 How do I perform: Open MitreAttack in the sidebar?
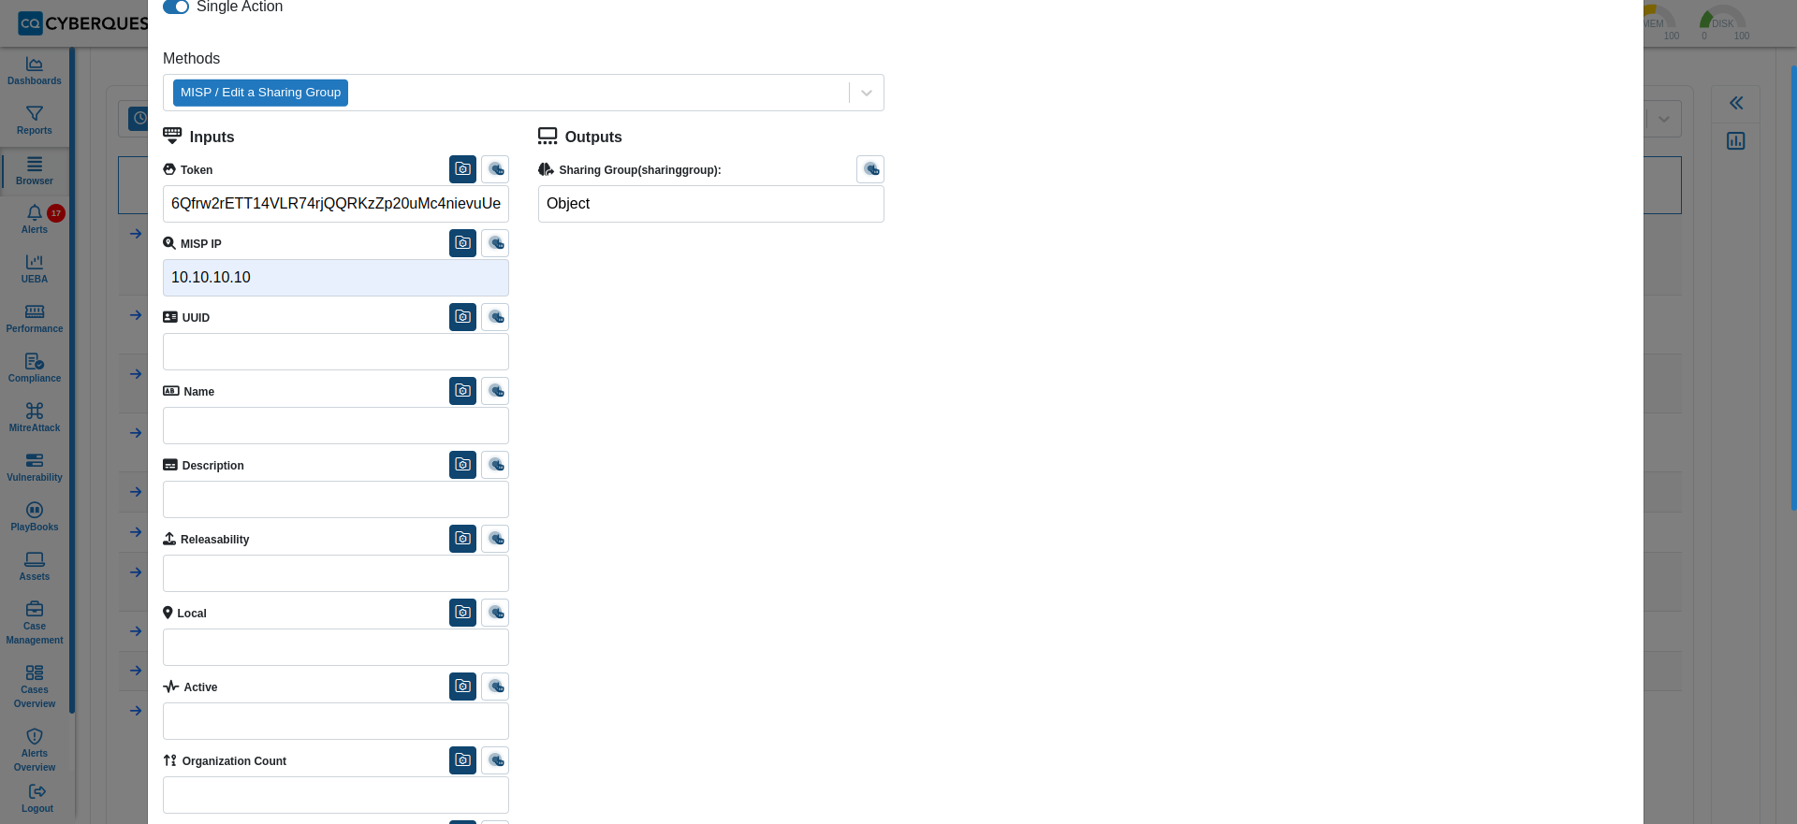pos(35,418)
